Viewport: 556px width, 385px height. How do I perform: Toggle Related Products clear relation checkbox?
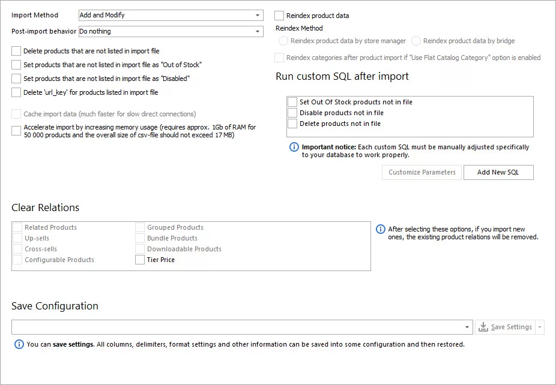click(x=17, y=227)
